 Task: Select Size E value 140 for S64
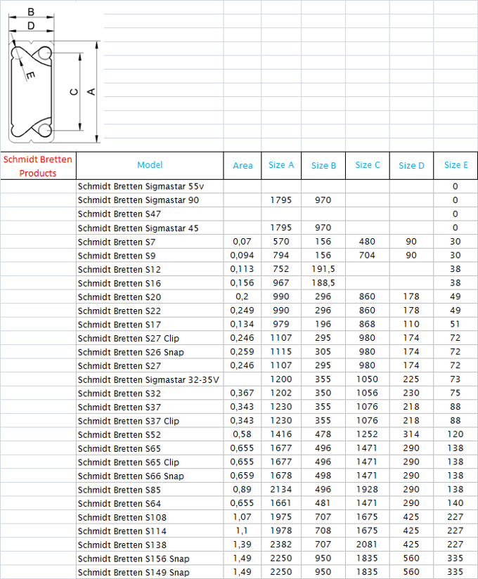click(x=456, y=503)
